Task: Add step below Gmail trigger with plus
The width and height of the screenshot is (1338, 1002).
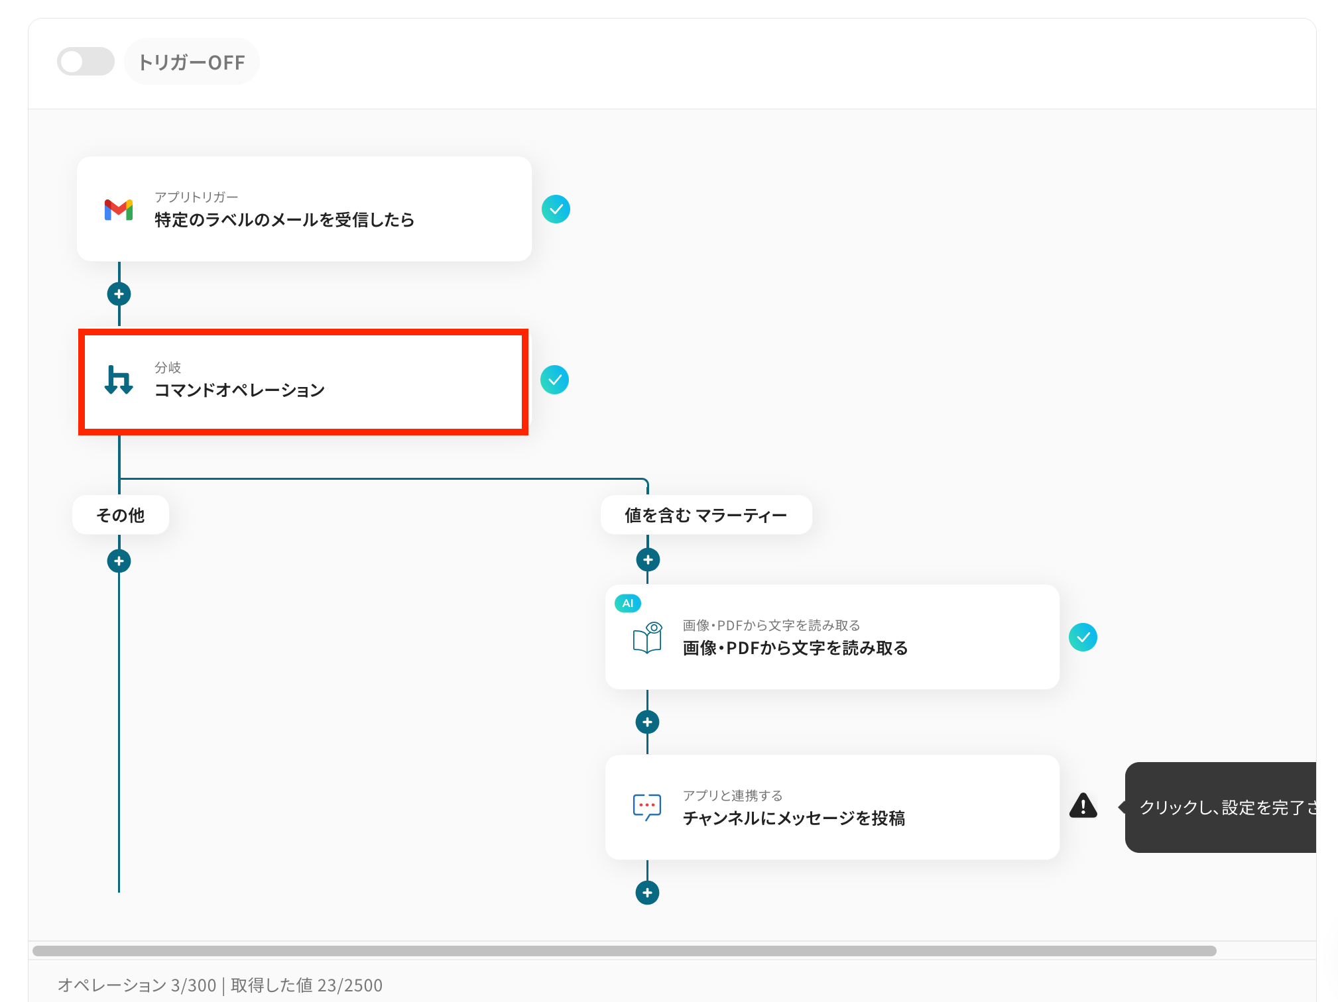Action: (x=119, y=294)
